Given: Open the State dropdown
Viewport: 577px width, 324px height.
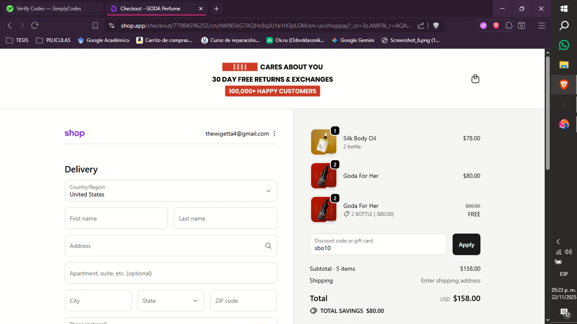Looking at the screenshot, I should point(170,301).
